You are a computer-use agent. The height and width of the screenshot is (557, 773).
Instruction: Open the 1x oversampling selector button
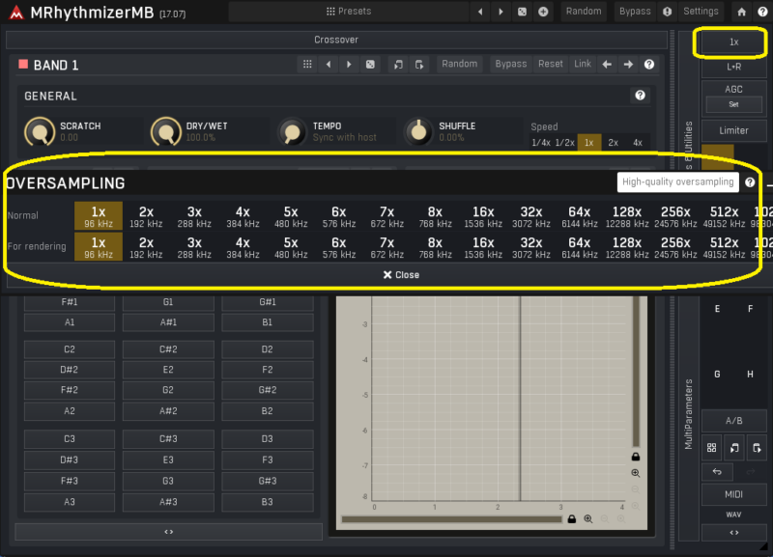pos(733,42)
